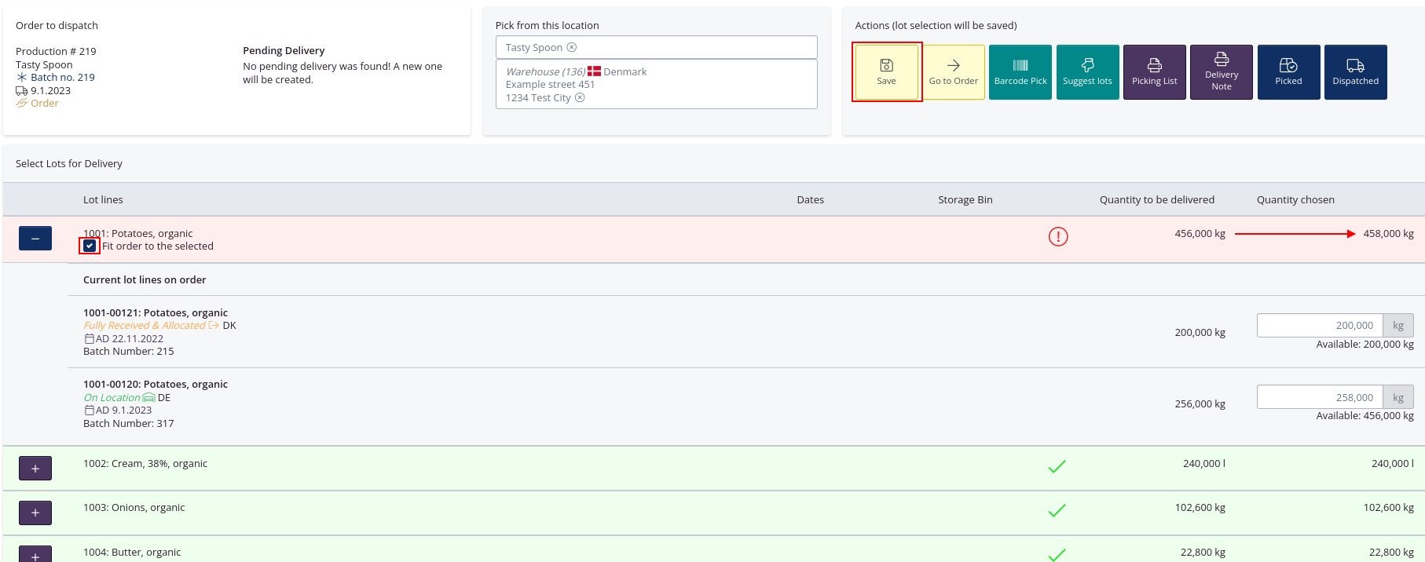Viewport: 1425px width, 562px height.
Task: Click the red warning icon for Potatoes
Action: coord(1058,236)
